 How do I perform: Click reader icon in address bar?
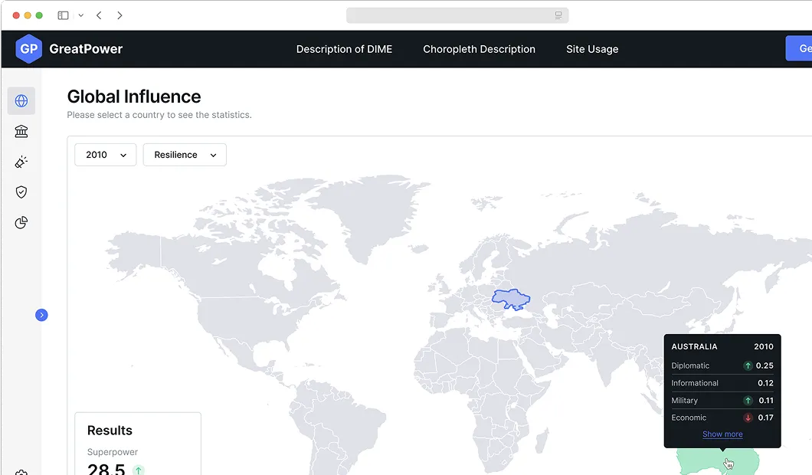click(558, 15)
